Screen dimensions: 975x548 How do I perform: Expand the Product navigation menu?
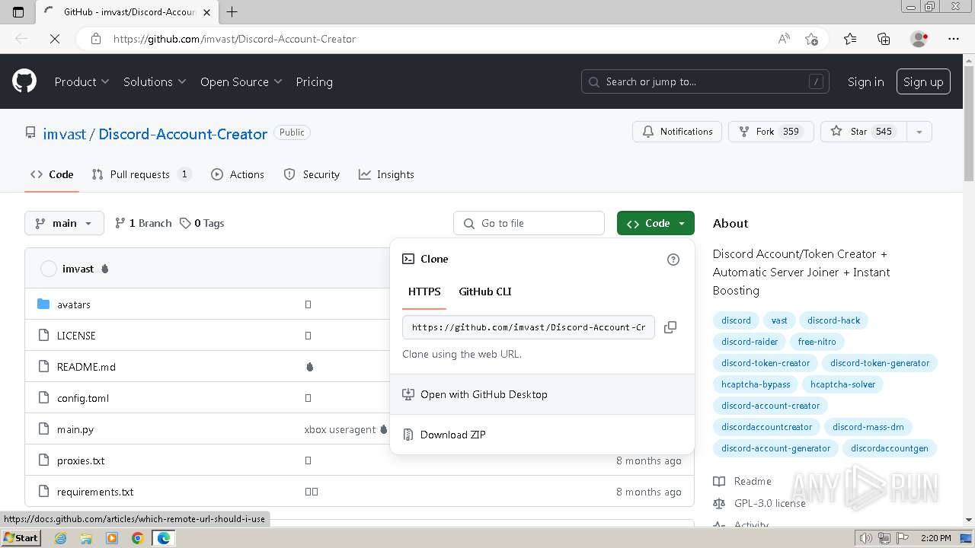(x=82, y=81)
